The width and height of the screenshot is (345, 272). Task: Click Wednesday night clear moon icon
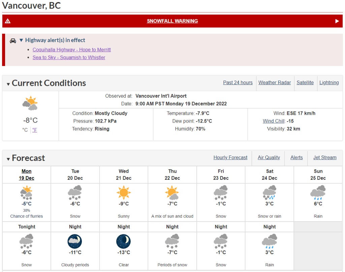pyautogui.click(x=123, y=241)
